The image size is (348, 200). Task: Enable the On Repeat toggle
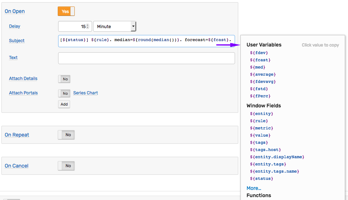(66, 135)
